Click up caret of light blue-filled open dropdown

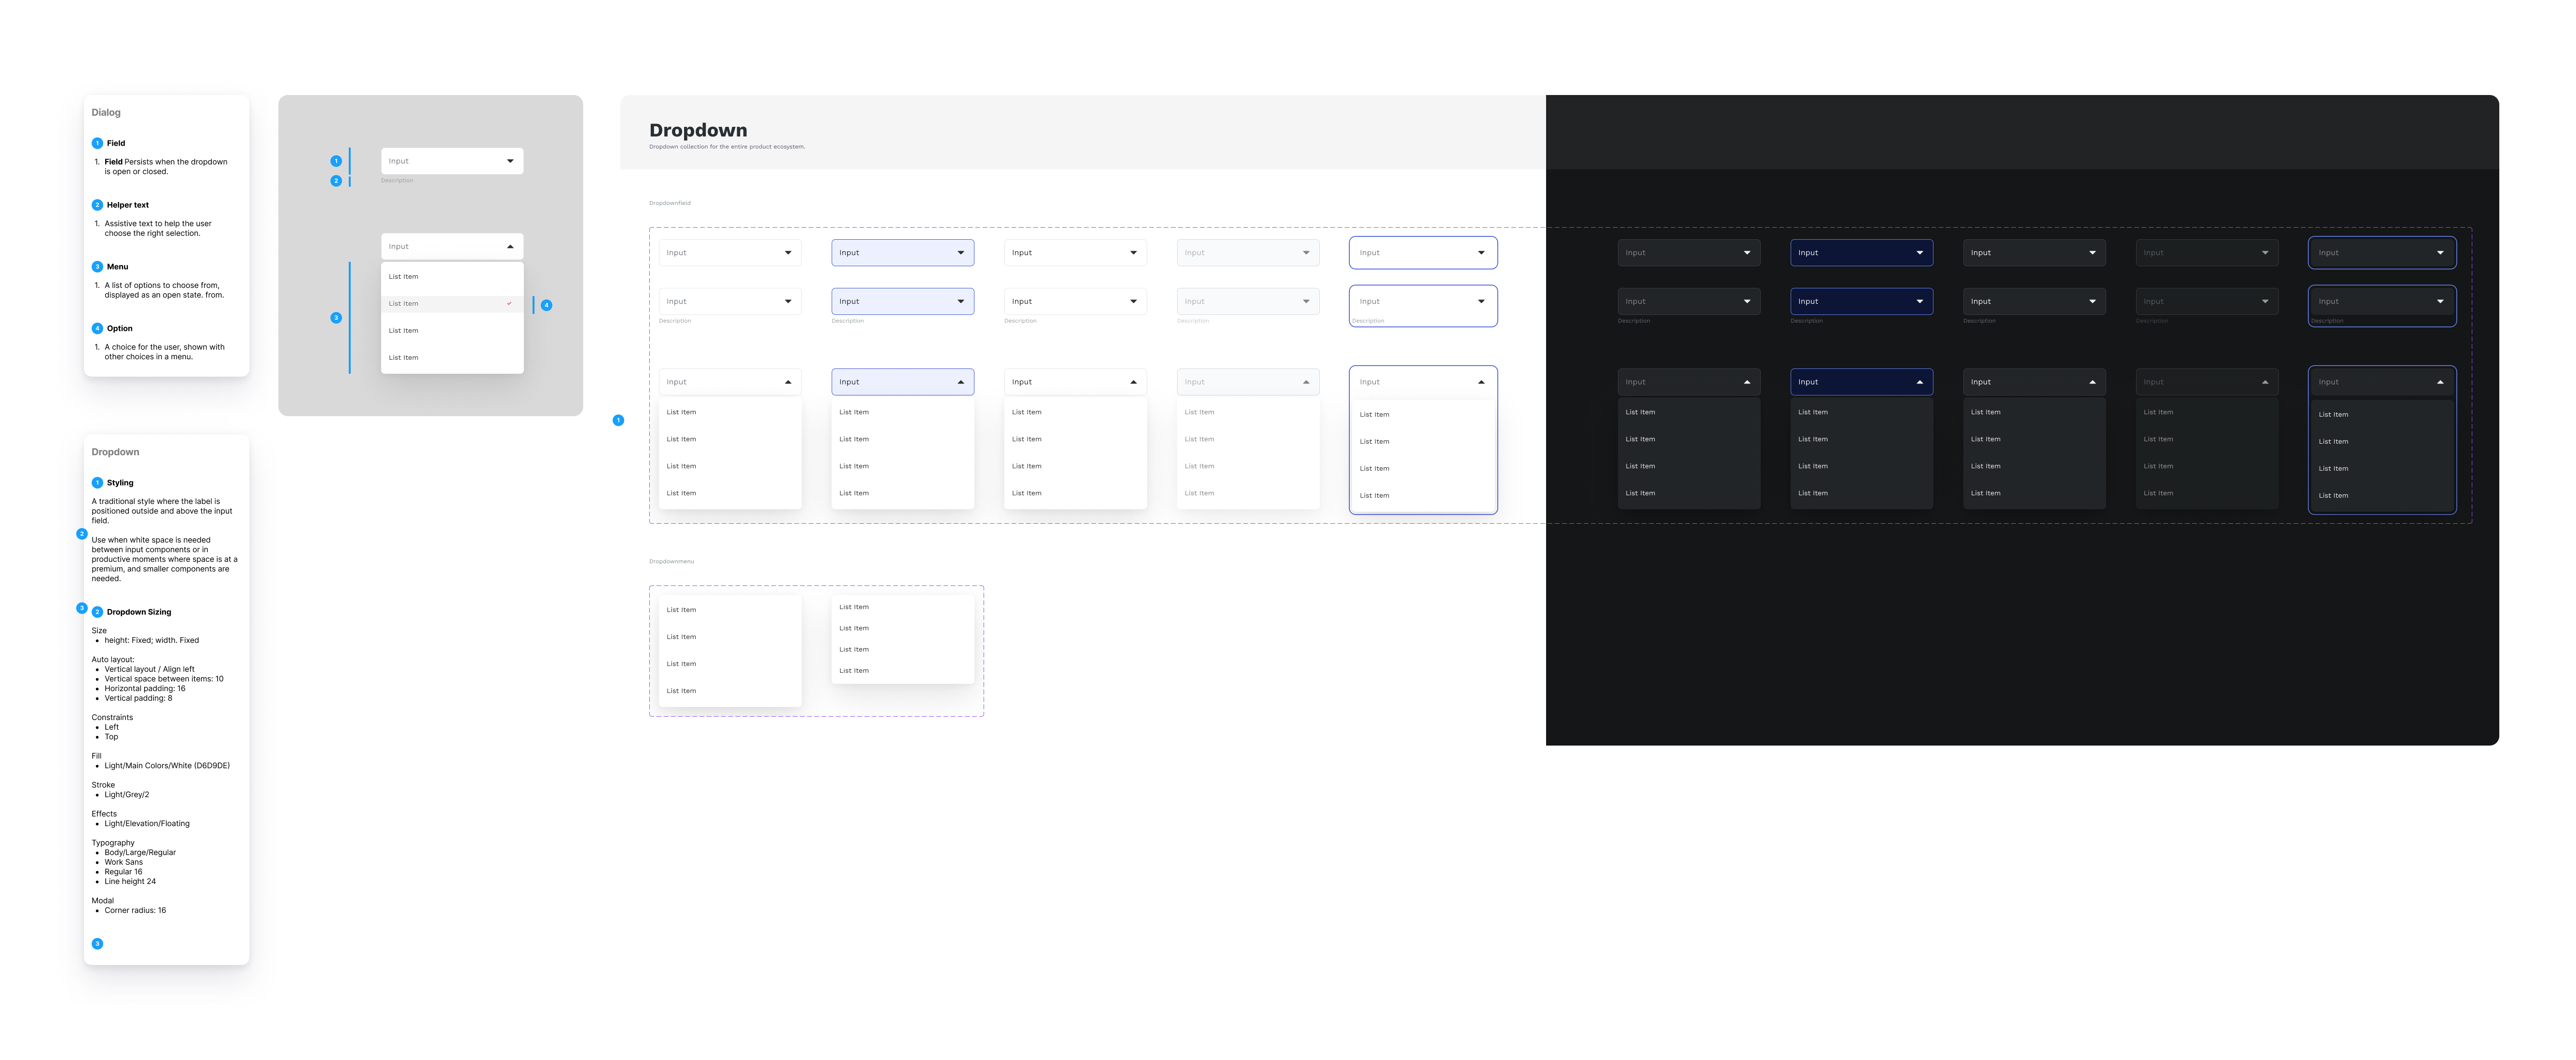click(x=961, y=382)
